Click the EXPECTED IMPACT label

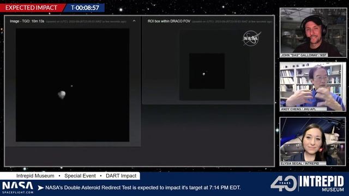[31, 8]
